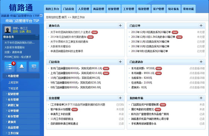209x136 pixels.
Task: Open reminder 申请员工卡的回复
Action: (x=60, y=114)
